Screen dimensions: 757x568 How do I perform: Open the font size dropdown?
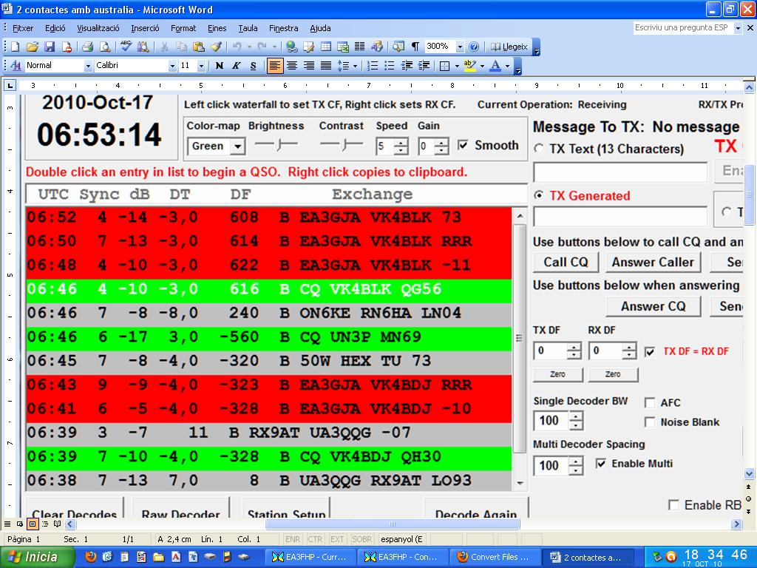coord(202,66)
